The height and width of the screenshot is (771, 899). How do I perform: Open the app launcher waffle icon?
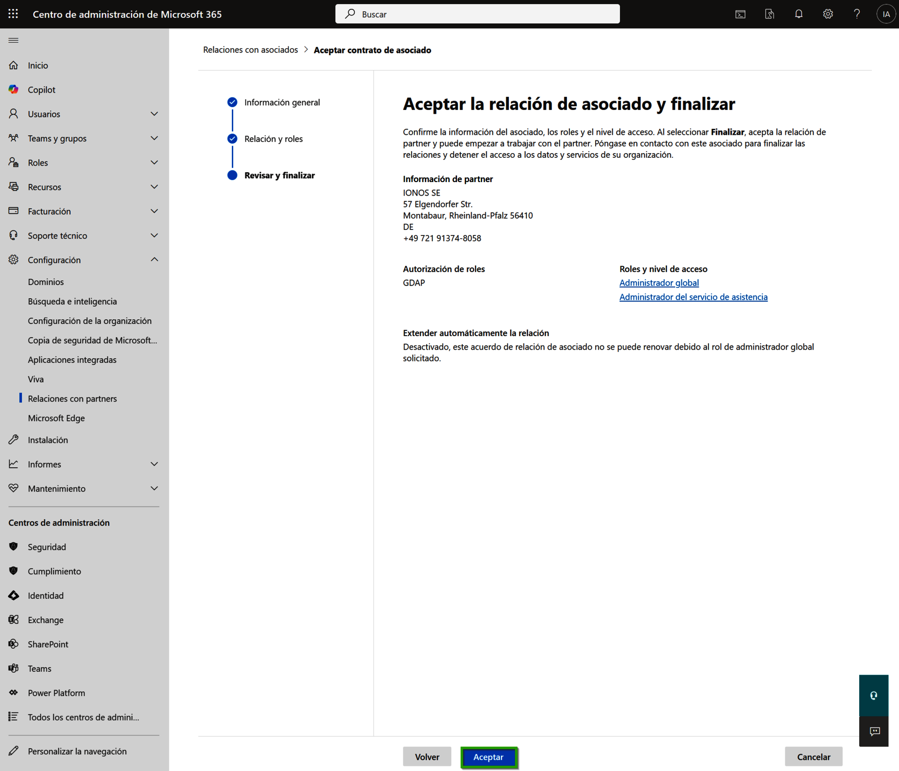(x=13, y=14)
